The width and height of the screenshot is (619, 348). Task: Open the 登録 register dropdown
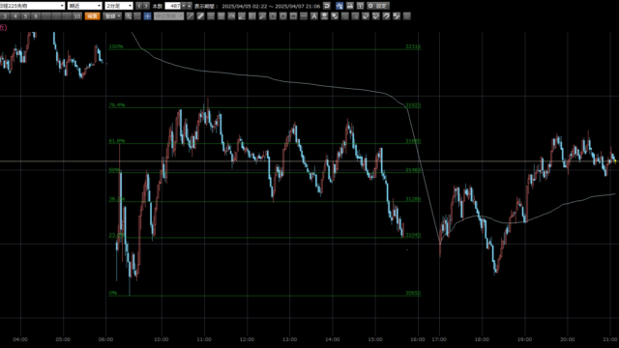pos(112,16)
